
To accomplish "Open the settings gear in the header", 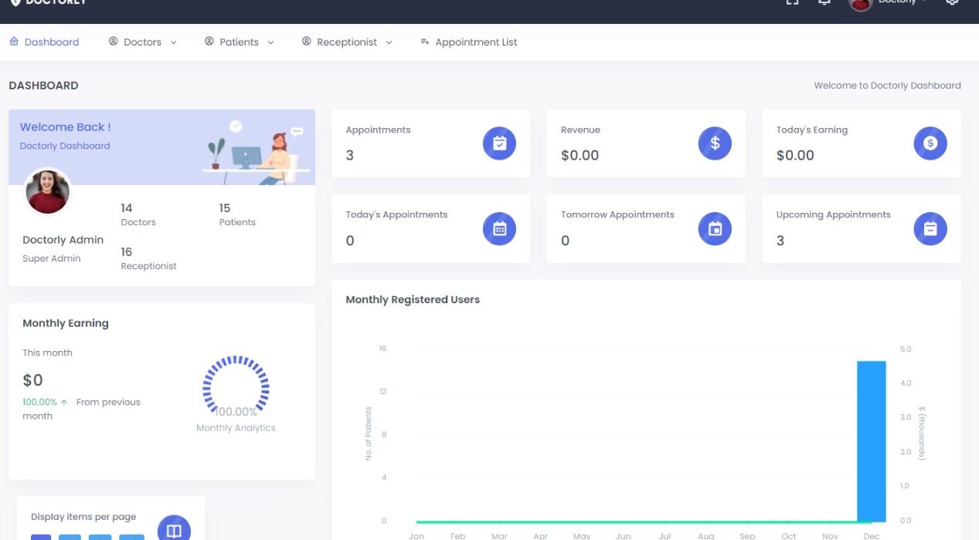I will pos(952,2).
